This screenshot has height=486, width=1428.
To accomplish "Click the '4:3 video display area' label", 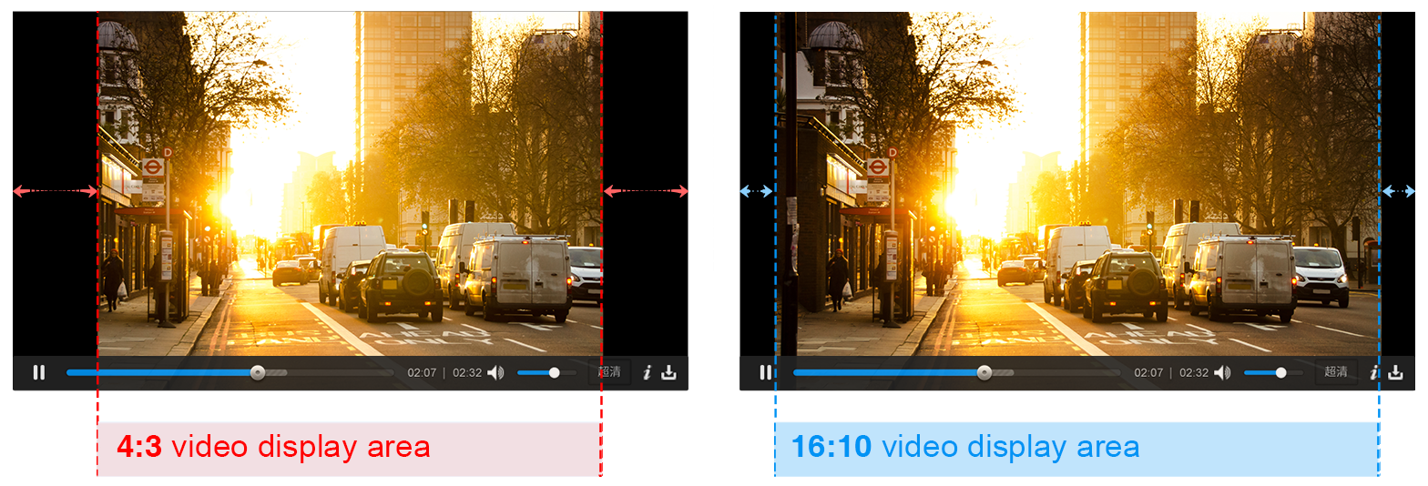I will [x=273, y=447].
